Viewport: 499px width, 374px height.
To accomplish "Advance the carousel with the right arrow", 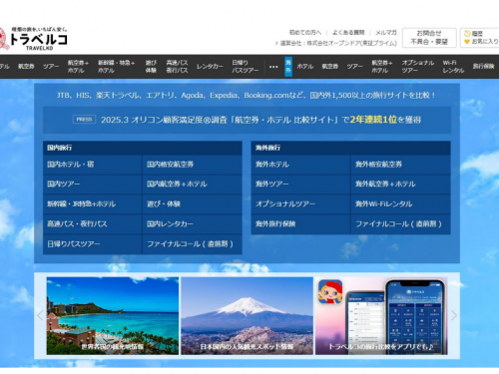I will pyautogui.click(x=454, y=315).
